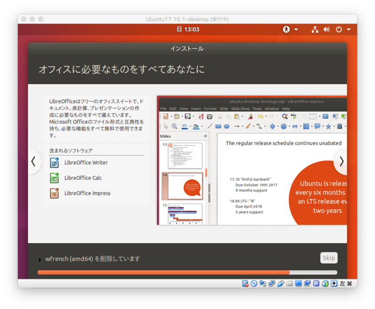Click the Ubuntu17.10.1-desktop VirtualBox title bar
This screenshot has width=375, height=309.
point(187,19)
